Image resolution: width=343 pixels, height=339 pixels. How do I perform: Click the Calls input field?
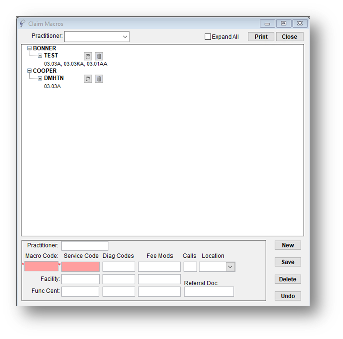pos(190,267)
